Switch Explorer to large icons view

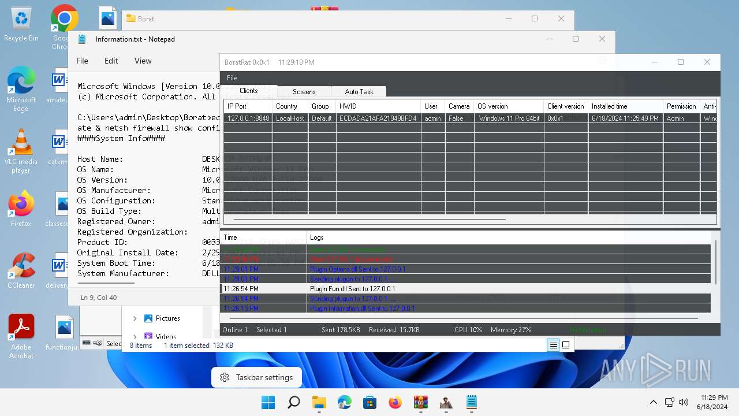(x=566, y=345)
